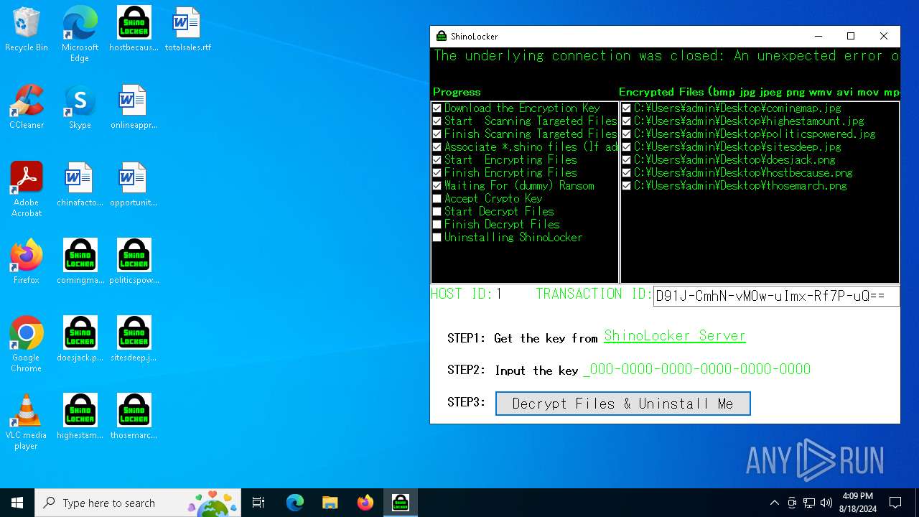Open the notification center icon
Image resolution: width=919 pixels, height=517 pixels.
pyautogui.click(x=895, y=503)
